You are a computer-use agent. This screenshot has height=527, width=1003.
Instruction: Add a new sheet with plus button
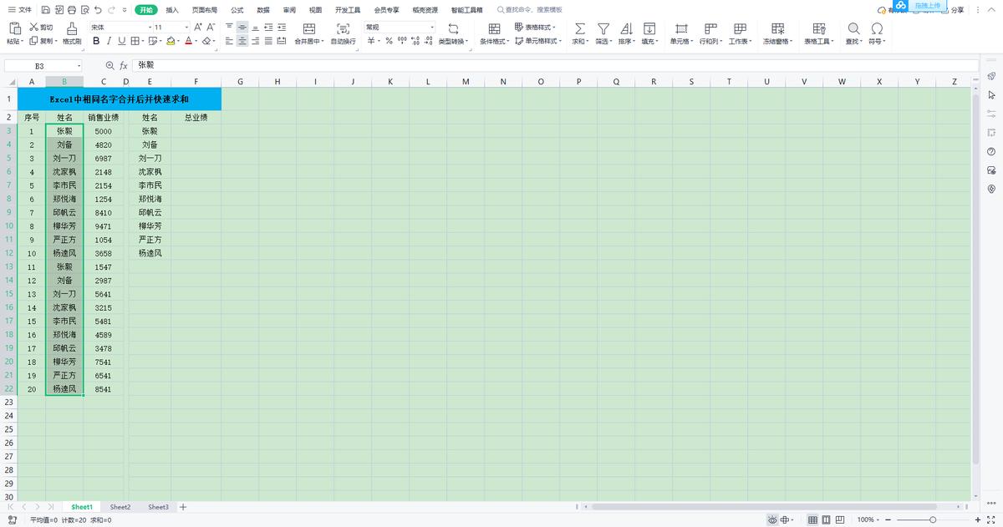tap(183, 507)
